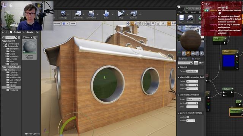Click the Default Value spinner field
This screenshot has height=136, width=243.
[192, 81]
